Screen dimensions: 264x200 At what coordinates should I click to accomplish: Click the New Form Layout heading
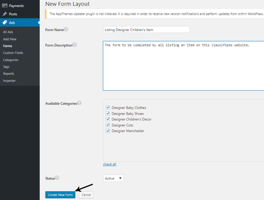(68, 4)
